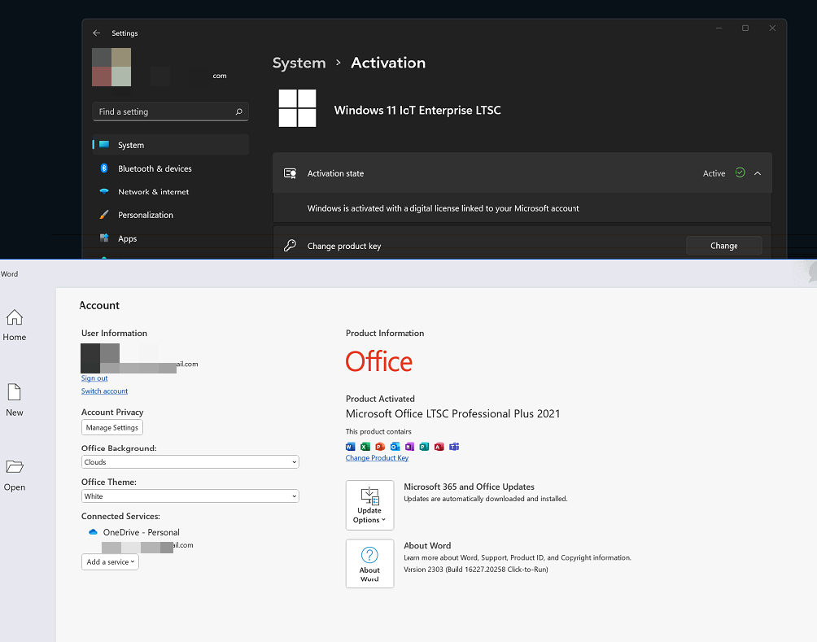
Task: Click the Change button for product key
Action: coord(723,246)
